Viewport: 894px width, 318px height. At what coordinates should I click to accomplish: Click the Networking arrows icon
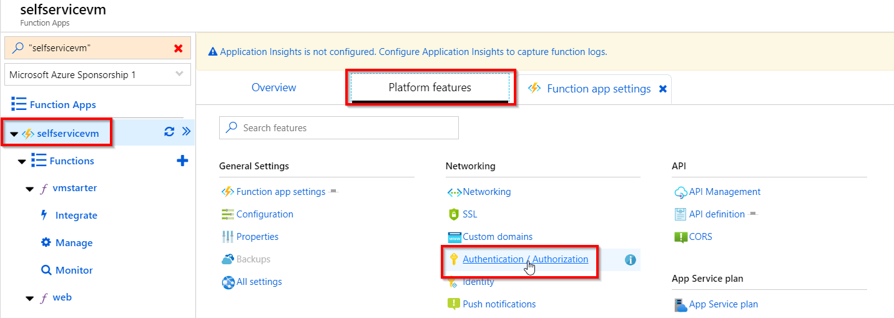pos(454,192)
